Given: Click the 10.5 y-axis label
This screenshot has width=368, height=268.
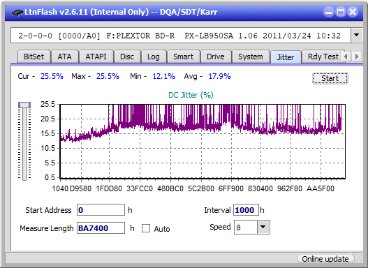Looking at the screenshot, I should (47, 148).
